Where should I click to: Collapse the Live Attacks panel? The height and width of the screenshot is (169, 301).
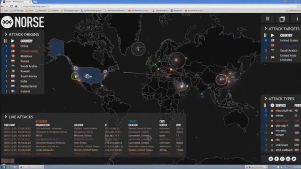click(6, 117)
